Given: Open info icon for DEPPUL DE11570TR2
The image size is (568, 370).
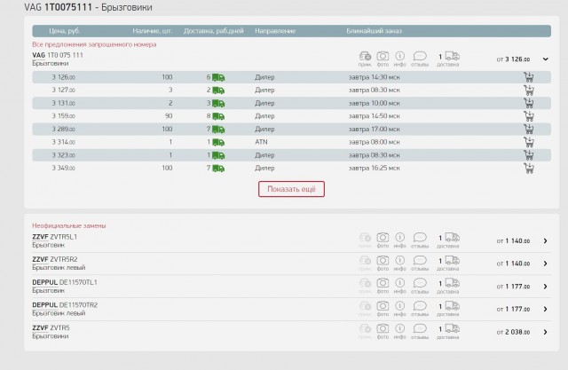Looking at the screenshot, I should pyautogui.click(x=399, y=309).
